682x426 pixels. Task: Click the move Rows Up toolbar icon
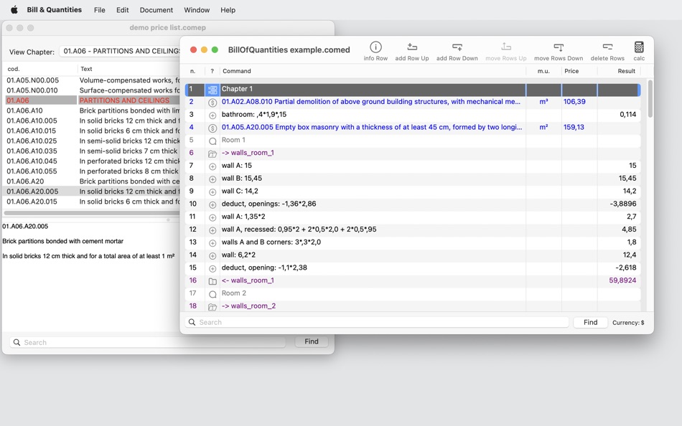[506, 47]
